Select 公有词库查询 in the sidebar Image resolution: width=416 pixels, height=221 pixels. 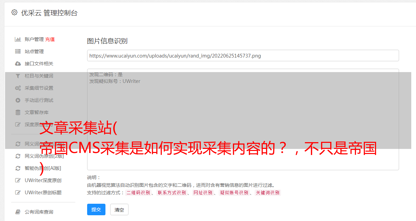[39, 212]
